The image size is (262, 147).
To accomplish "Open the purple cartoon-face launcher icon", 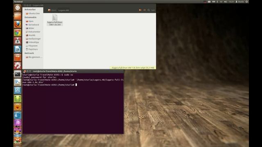I will [18, 123].
